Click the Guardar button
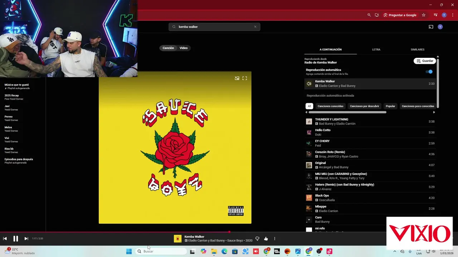 [x=425, y=61]
